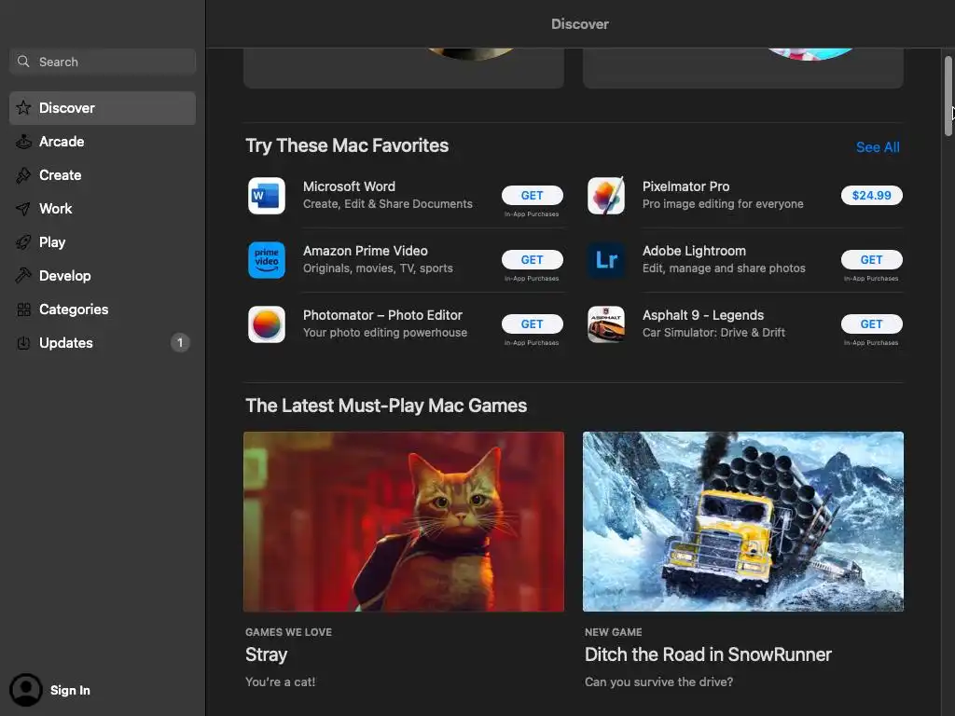This screenshot has height=716, width=955.
Task: Click the Photomator – Photo Editor title
Action: [x=382, y=315]
